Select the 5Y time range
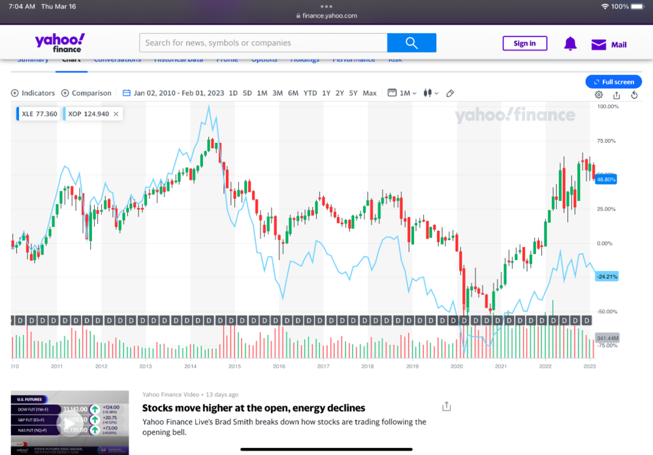The width and height of the screenshot is (653, 455). (x=353, y=93)
